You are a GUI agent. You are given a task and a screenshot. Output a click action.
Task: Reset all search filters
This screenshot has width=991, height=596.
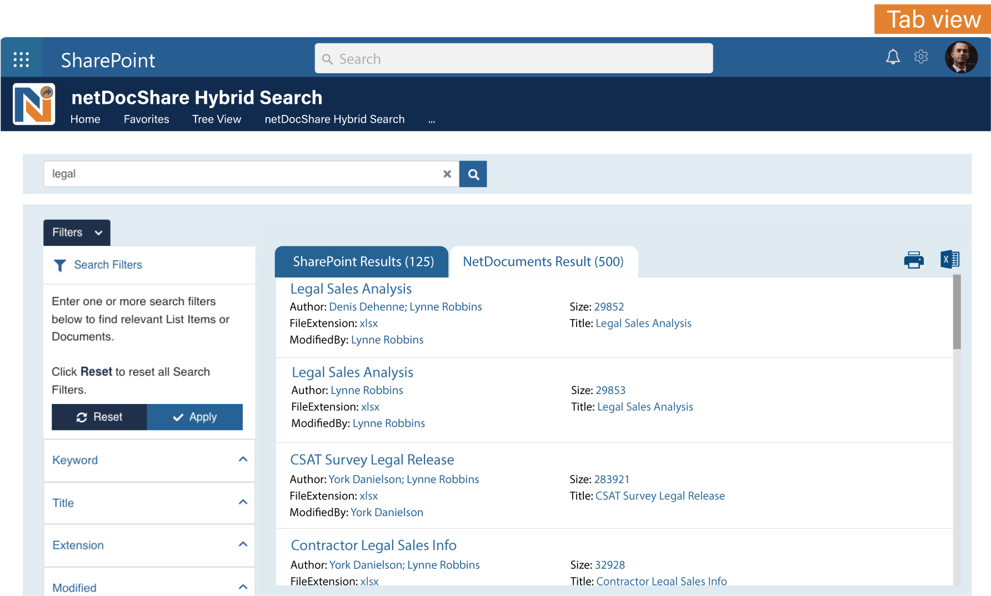[99, 417]
